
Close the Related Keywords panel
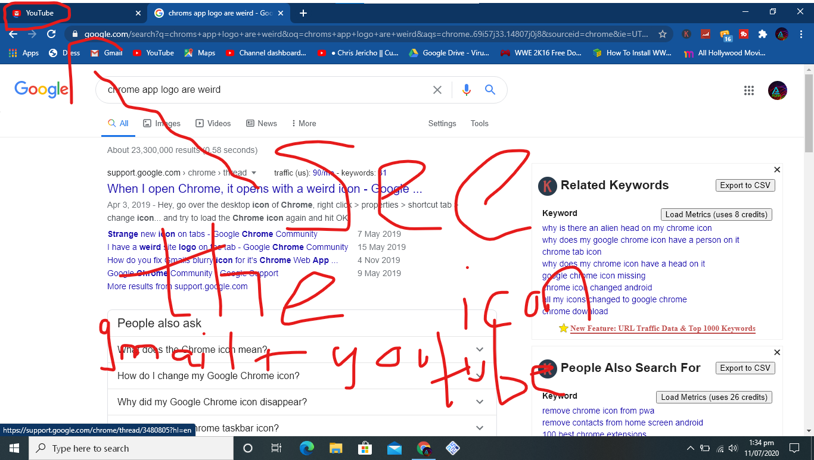(x=777, y=170)
